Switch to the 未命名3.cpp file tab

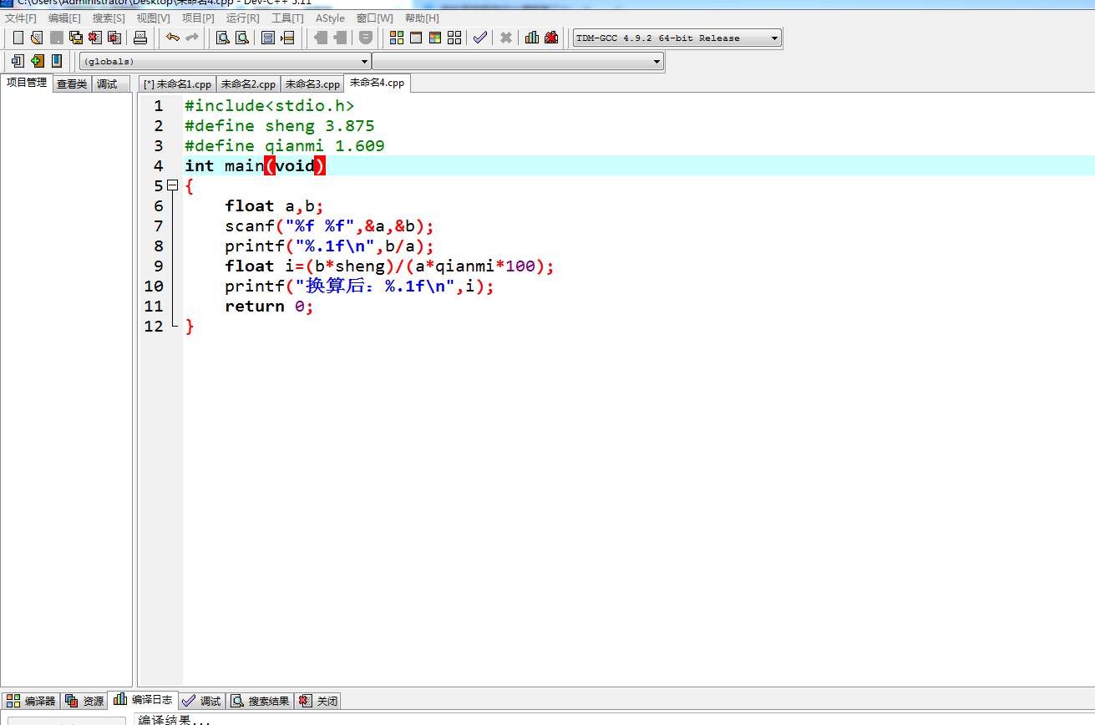point(312,84)
